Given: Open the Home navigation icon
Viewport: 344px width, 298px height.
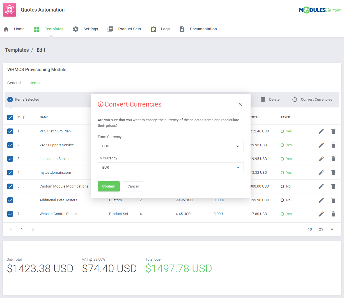Looking at the screenshot, I should [6, 29].
